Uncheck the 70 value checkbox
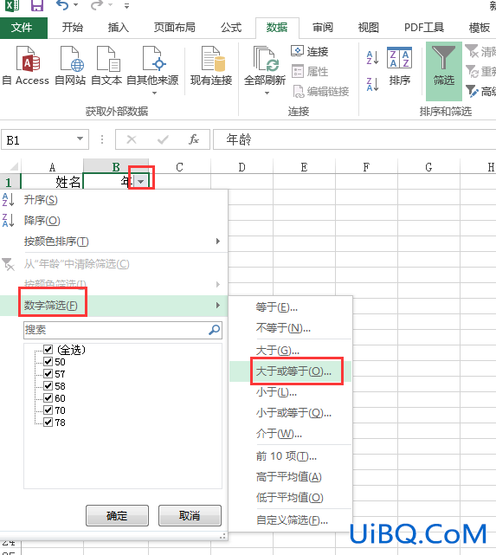Screen dimensions: 496x555 pyautogui.click(x=48, y=410)
